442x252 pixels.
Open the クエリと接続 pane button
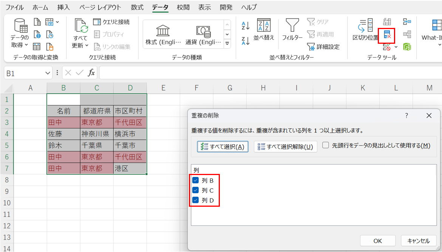[111, 22]
